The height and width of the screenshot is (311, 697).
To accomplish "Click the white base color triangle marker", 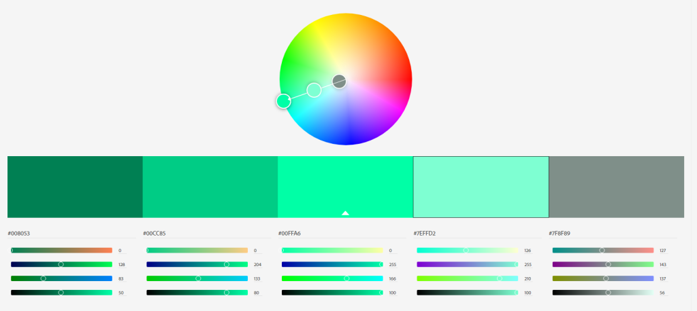I will point(345,213).
